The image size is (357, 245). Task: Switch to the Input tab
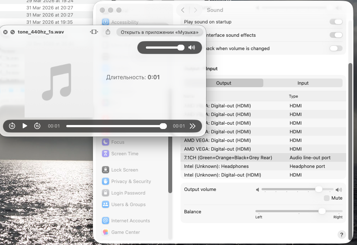(303, 83)
